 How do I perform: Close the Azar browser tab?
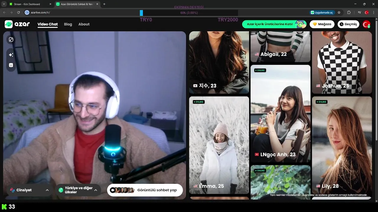97,4
